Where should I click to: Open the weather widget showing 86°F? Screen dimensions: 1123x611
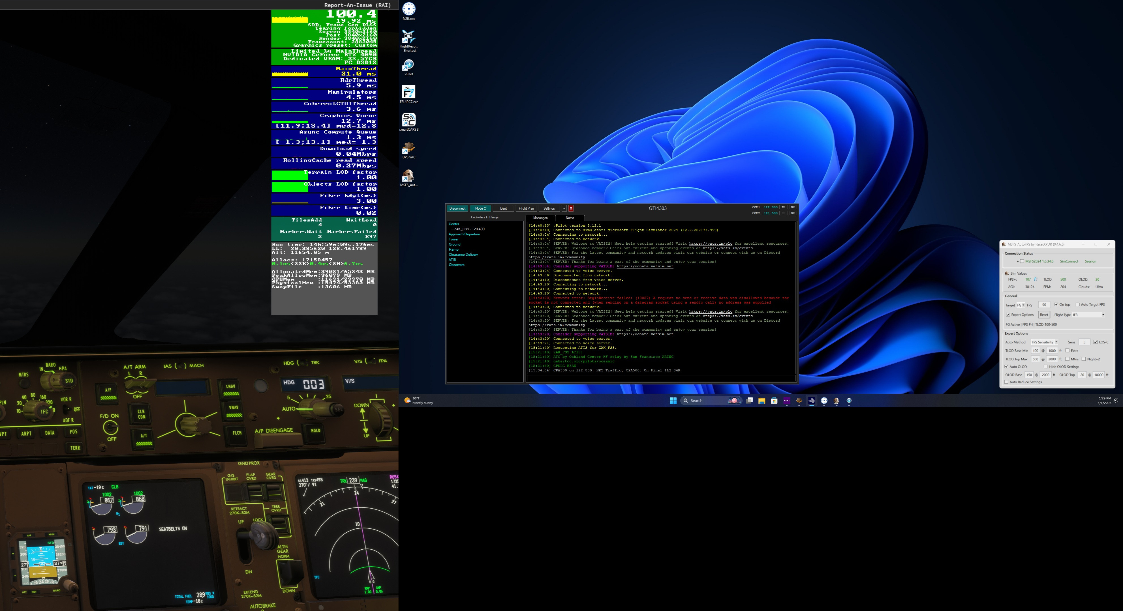418,401
